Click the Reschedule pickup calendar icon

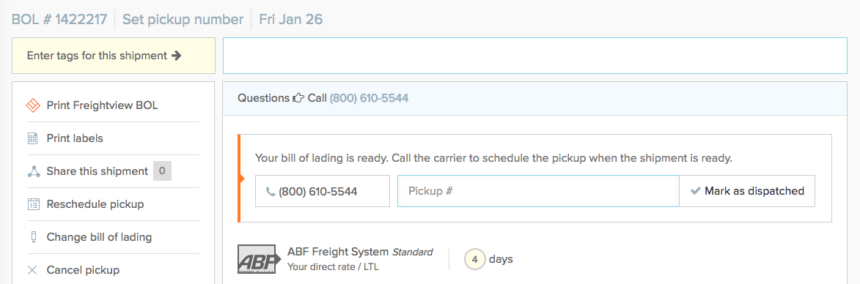pos(33,204)
